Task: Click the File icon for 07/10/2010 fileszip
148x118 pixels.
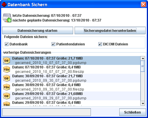Action: pyautogui.click(x=7, y=69)
